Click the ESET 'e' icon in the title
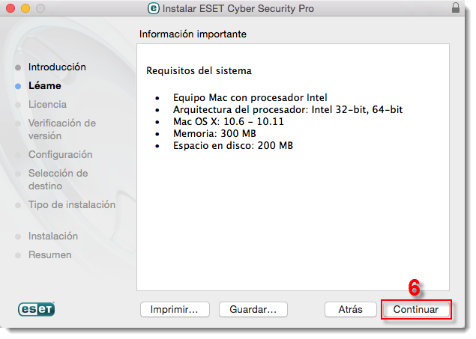This screenshot has width=476, height=339. [x=154, y=8]
